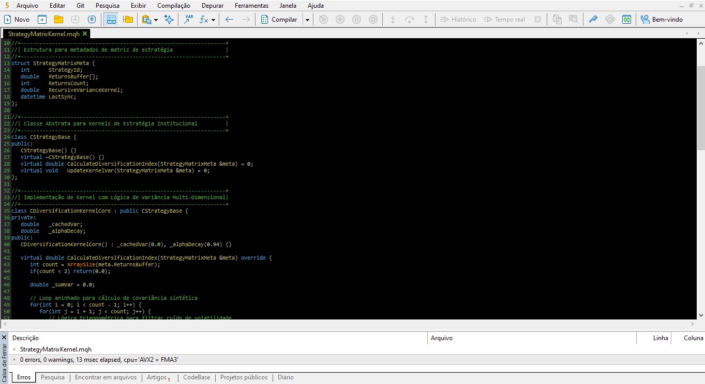705x384 pixels.
Task: Expand the fx functions list dropdown
Action: pyautogui.click(x=213, y=20)
